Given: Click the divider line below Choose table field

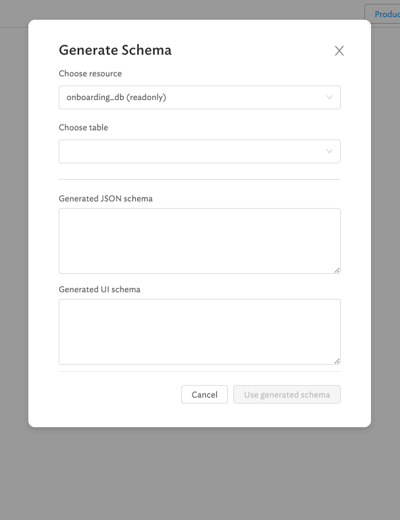Looking at the screenshot, I should pos(199,179).
